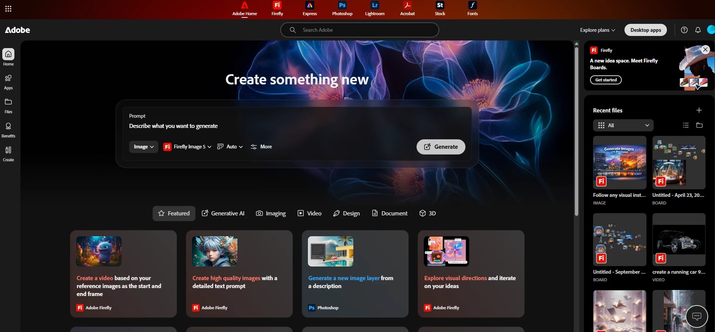Open Generate a new image layer card
This screenshot has width=715, height=332.
[x=355, y=274]
